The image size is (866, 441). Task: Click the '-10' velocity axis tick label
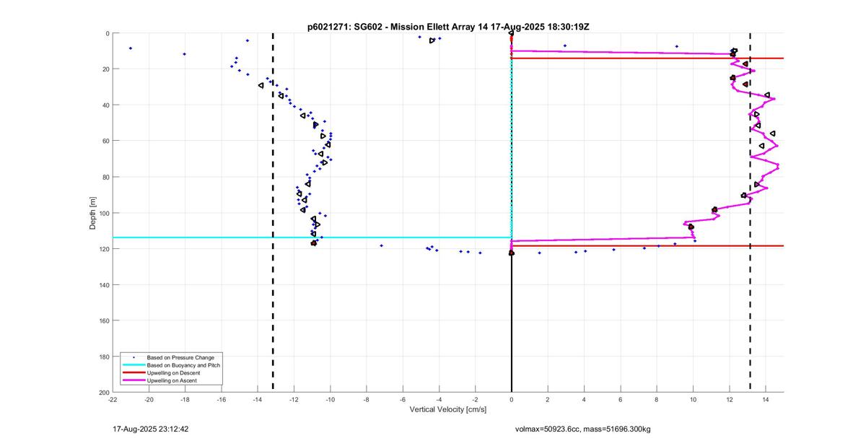[331, 399]
